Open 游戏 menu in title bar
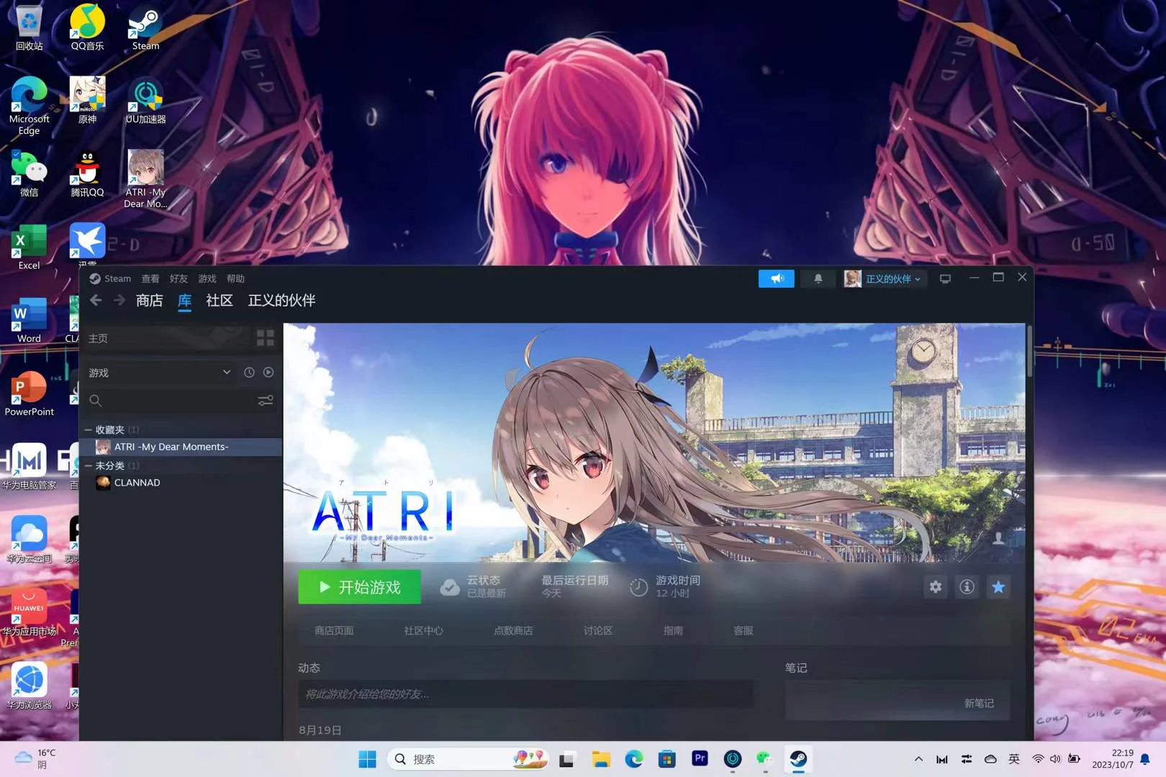This screenshot has height=777, width=1166. click(x=207, y=278)
